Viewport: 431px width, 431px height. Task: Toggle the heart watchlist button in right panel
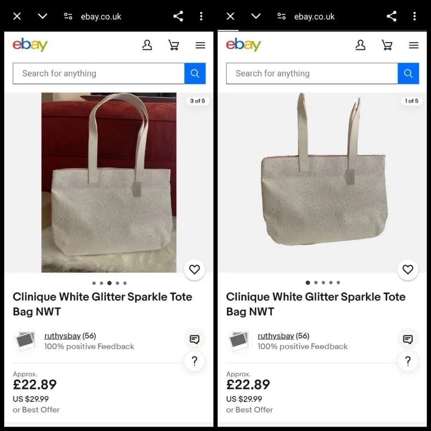point(408,270)
